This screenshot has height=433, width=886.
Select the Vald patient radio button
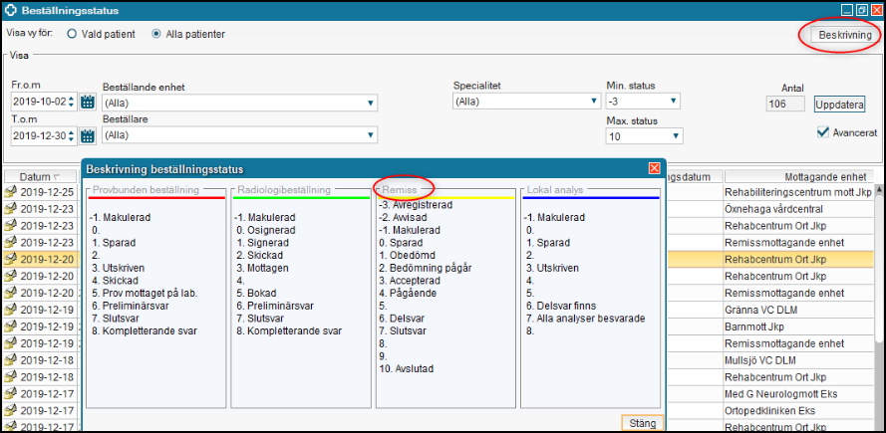coord(73,34)
